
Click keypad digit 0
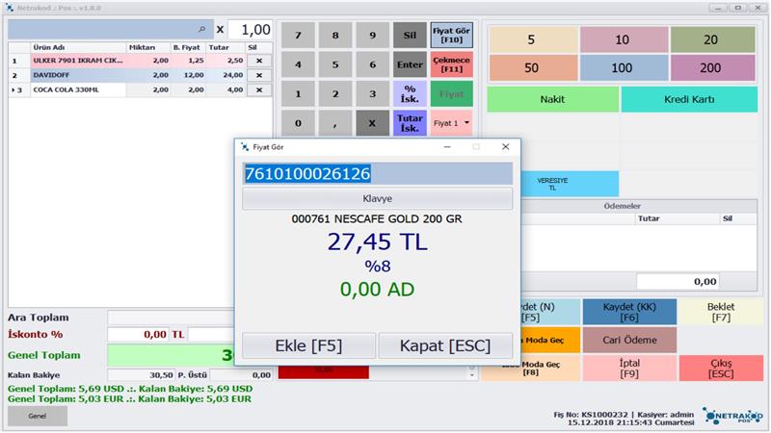click(x=298, y=123)
